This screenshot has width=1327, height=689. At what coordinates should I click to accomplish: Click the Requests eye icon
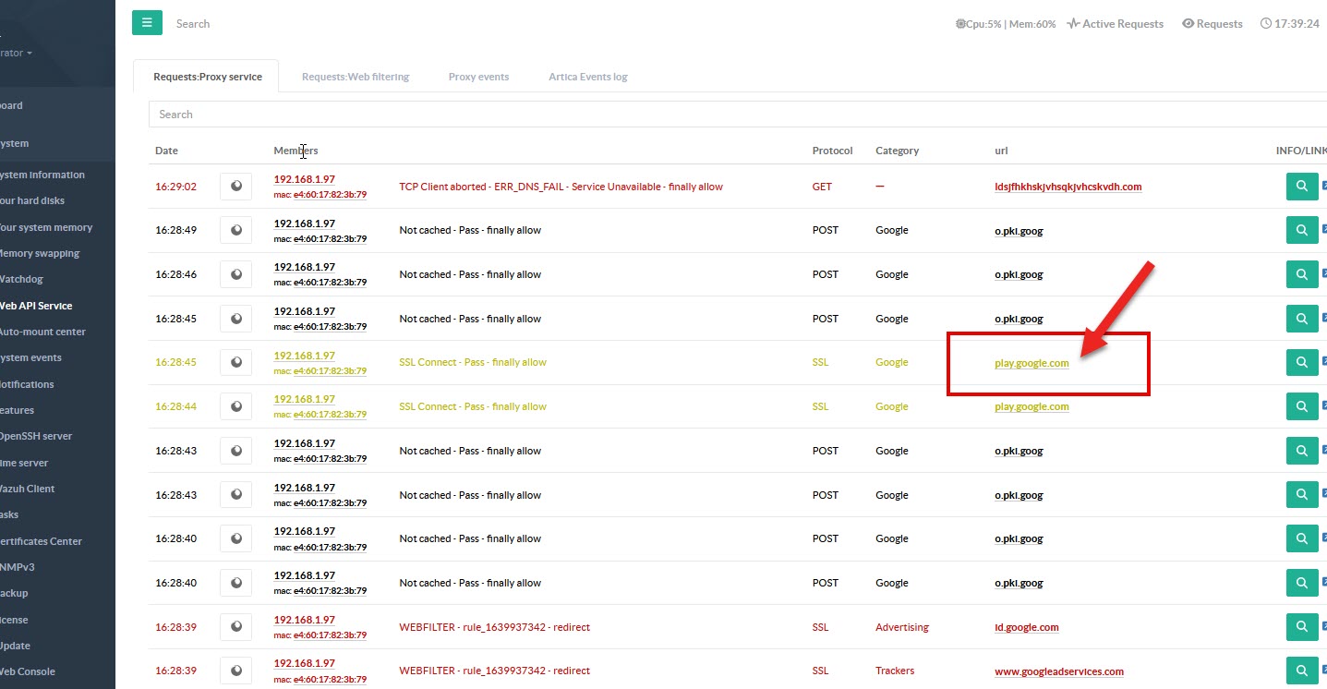coord(1188,24)
